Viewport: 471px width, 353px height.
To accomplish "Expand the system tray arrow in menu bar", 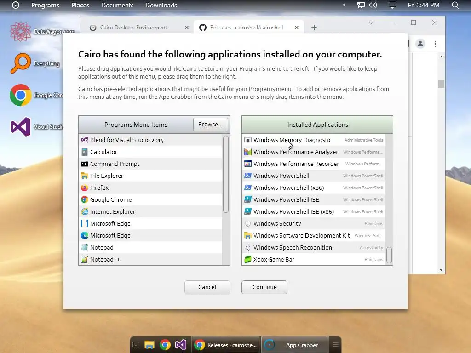I will tap(344, 5).
